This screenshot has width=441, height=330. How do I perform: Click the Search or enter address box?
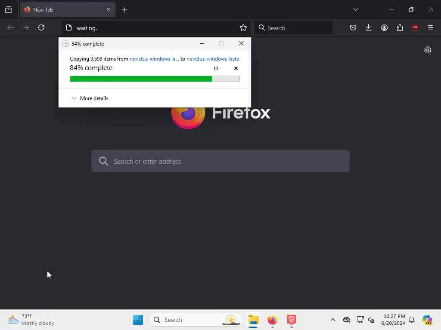pyautogui.click(x=220, y=161)
